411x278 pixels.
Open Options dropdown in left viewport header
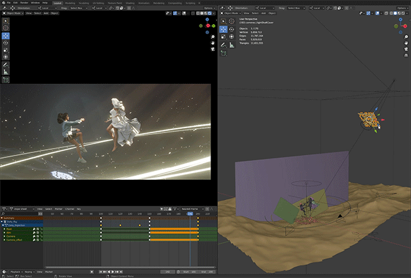pyautogui.click(x=209, y=8)
